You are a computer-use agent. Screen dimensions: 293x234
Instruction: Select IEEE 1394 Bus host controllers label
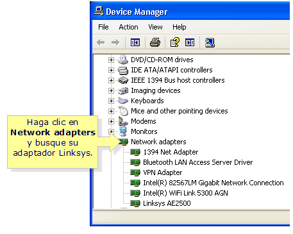tap(178, 80)
